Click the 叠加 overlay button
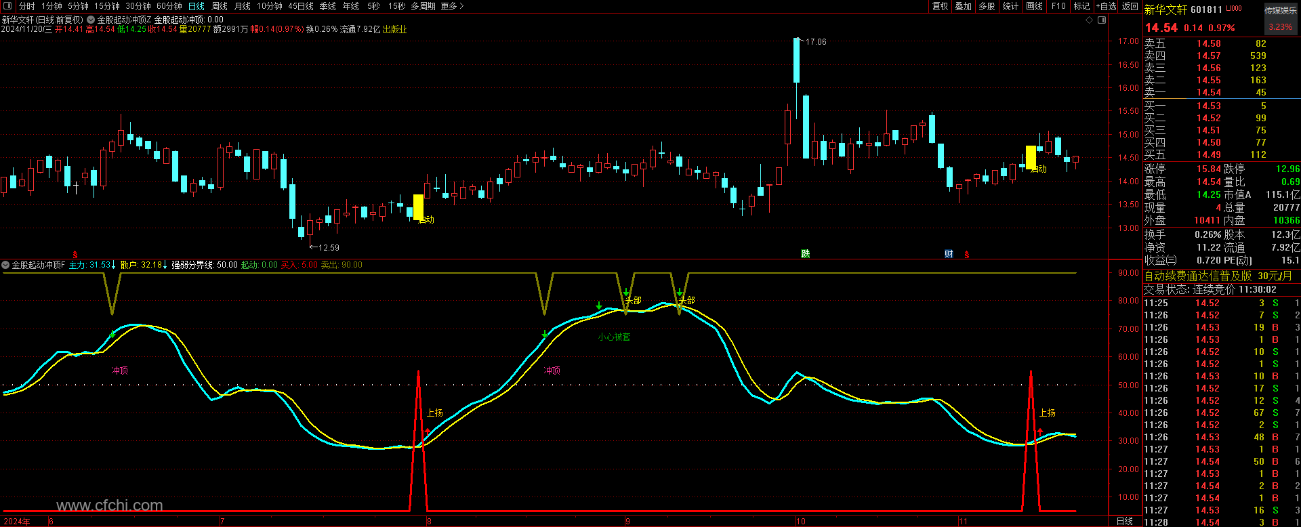This screenshot has height=527, width=1301. [x=964, y=6]
